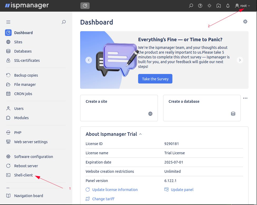Open the notifications bell
The image size is (257, 205).
pos(228,6)
